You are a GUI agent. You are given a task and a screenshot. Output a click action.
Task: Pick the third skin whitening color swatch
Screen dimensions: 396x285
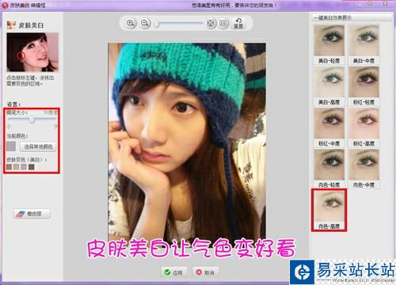pyautogui.click(x=24, y=167)
